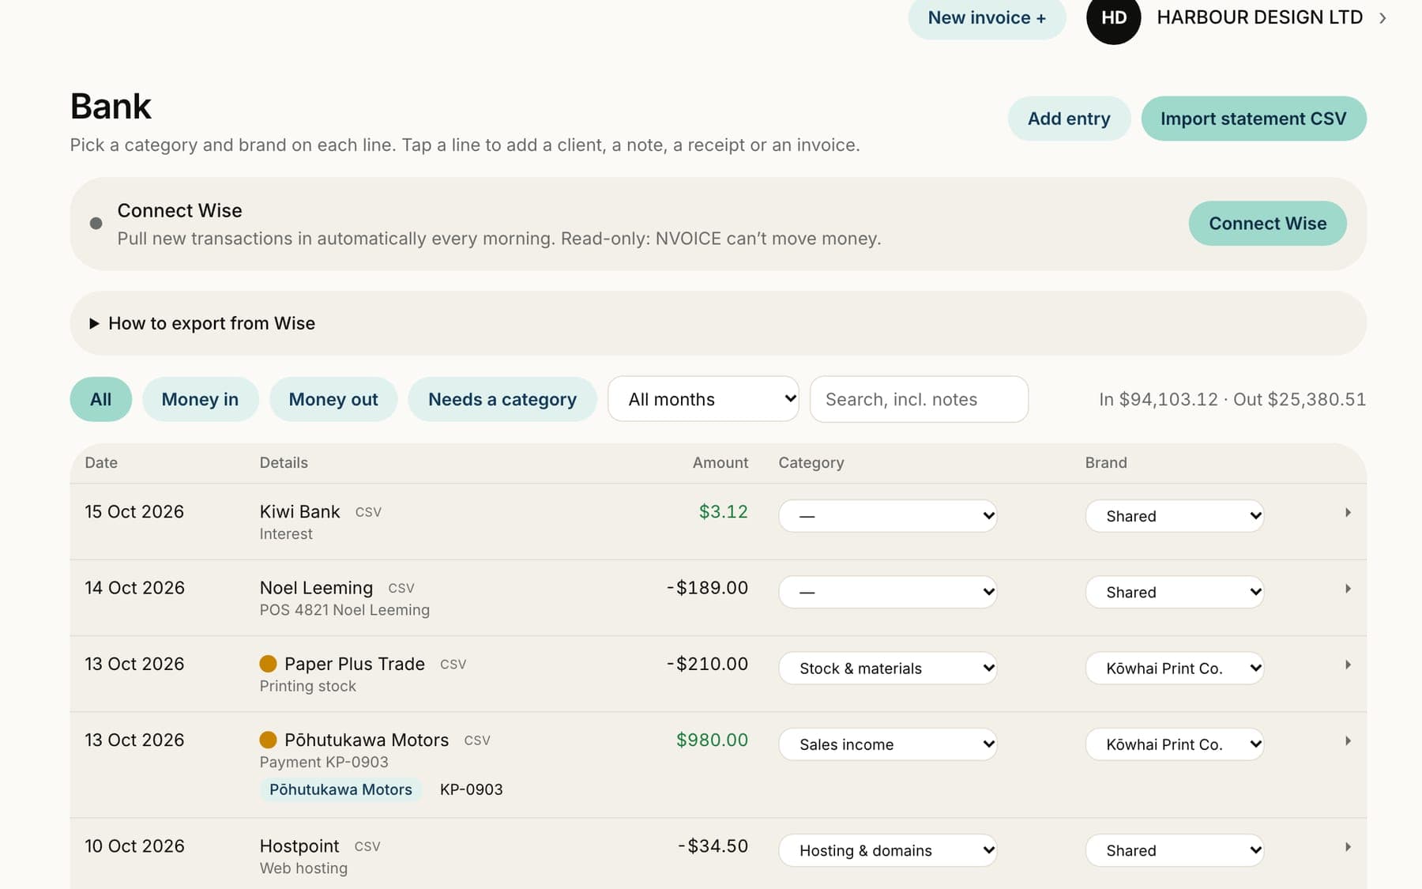
Task: Click the -$189.00 amount
Action: pyautogui.click(x=707, y=588)
